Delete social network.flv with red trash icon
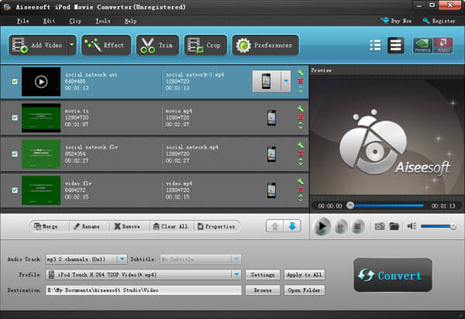The width and height of the screenshot is (465, 319). [301, 153]
